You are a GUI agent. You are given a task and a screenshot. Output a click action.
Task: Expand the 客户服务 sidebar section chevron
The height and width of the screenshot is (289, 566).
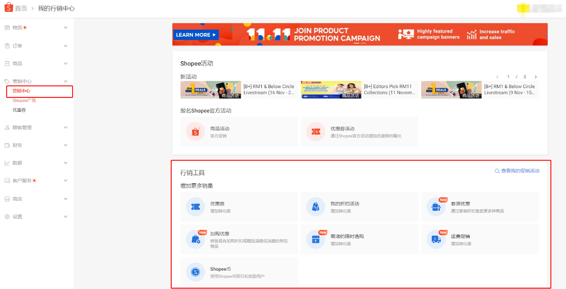point(65,181)
